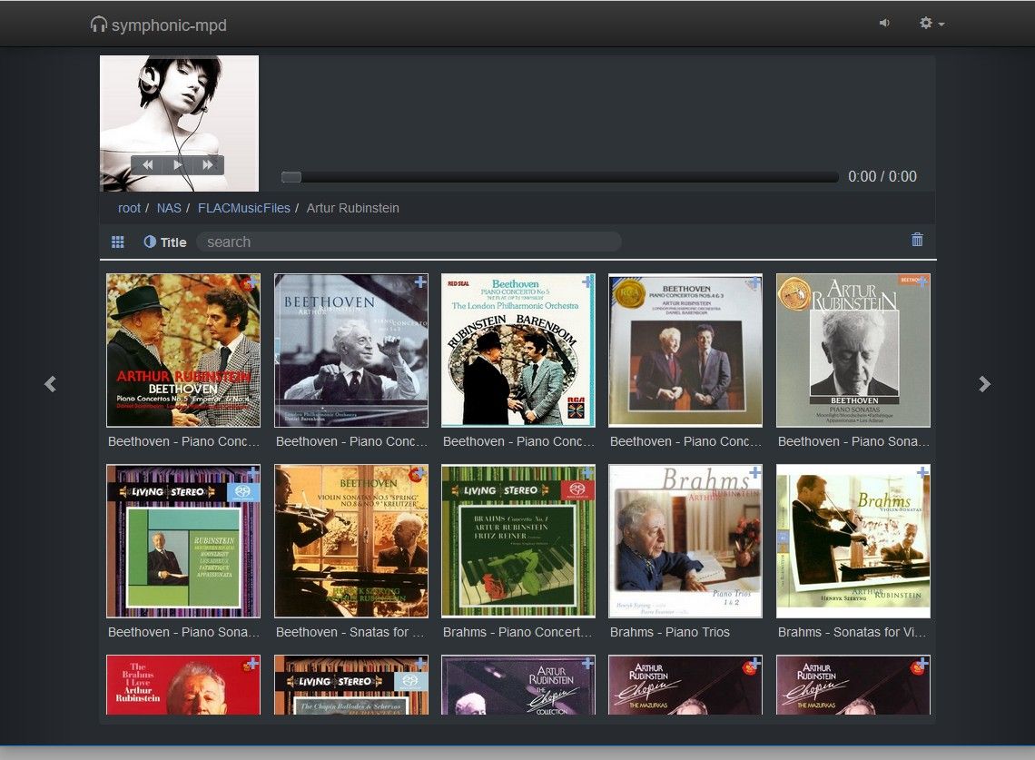Go to next page with right arrow
Image resolution: width=1035 pixels, height=760 pixels.
[984, 383]
